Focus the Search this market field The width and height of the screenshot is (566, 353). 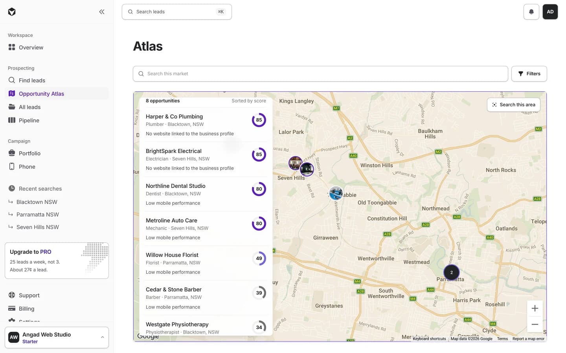point(320,74)
